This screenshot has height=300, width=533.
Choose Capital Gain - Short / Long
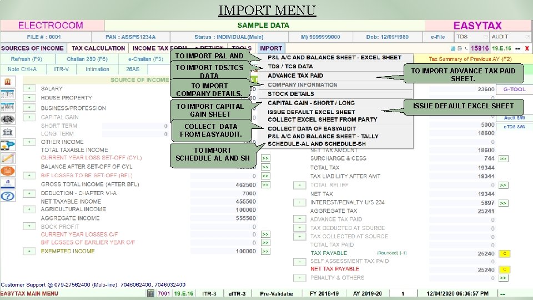click(335, 103)
